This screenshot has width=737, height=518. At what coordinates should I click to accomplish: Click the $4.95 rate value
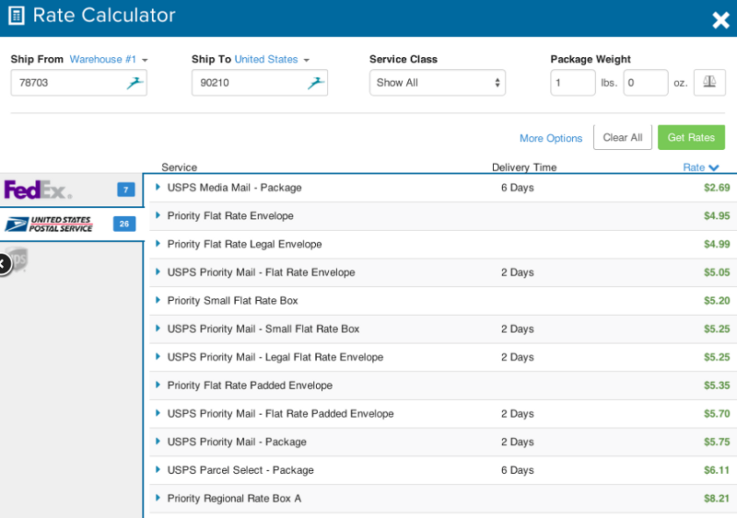[717, 216]
